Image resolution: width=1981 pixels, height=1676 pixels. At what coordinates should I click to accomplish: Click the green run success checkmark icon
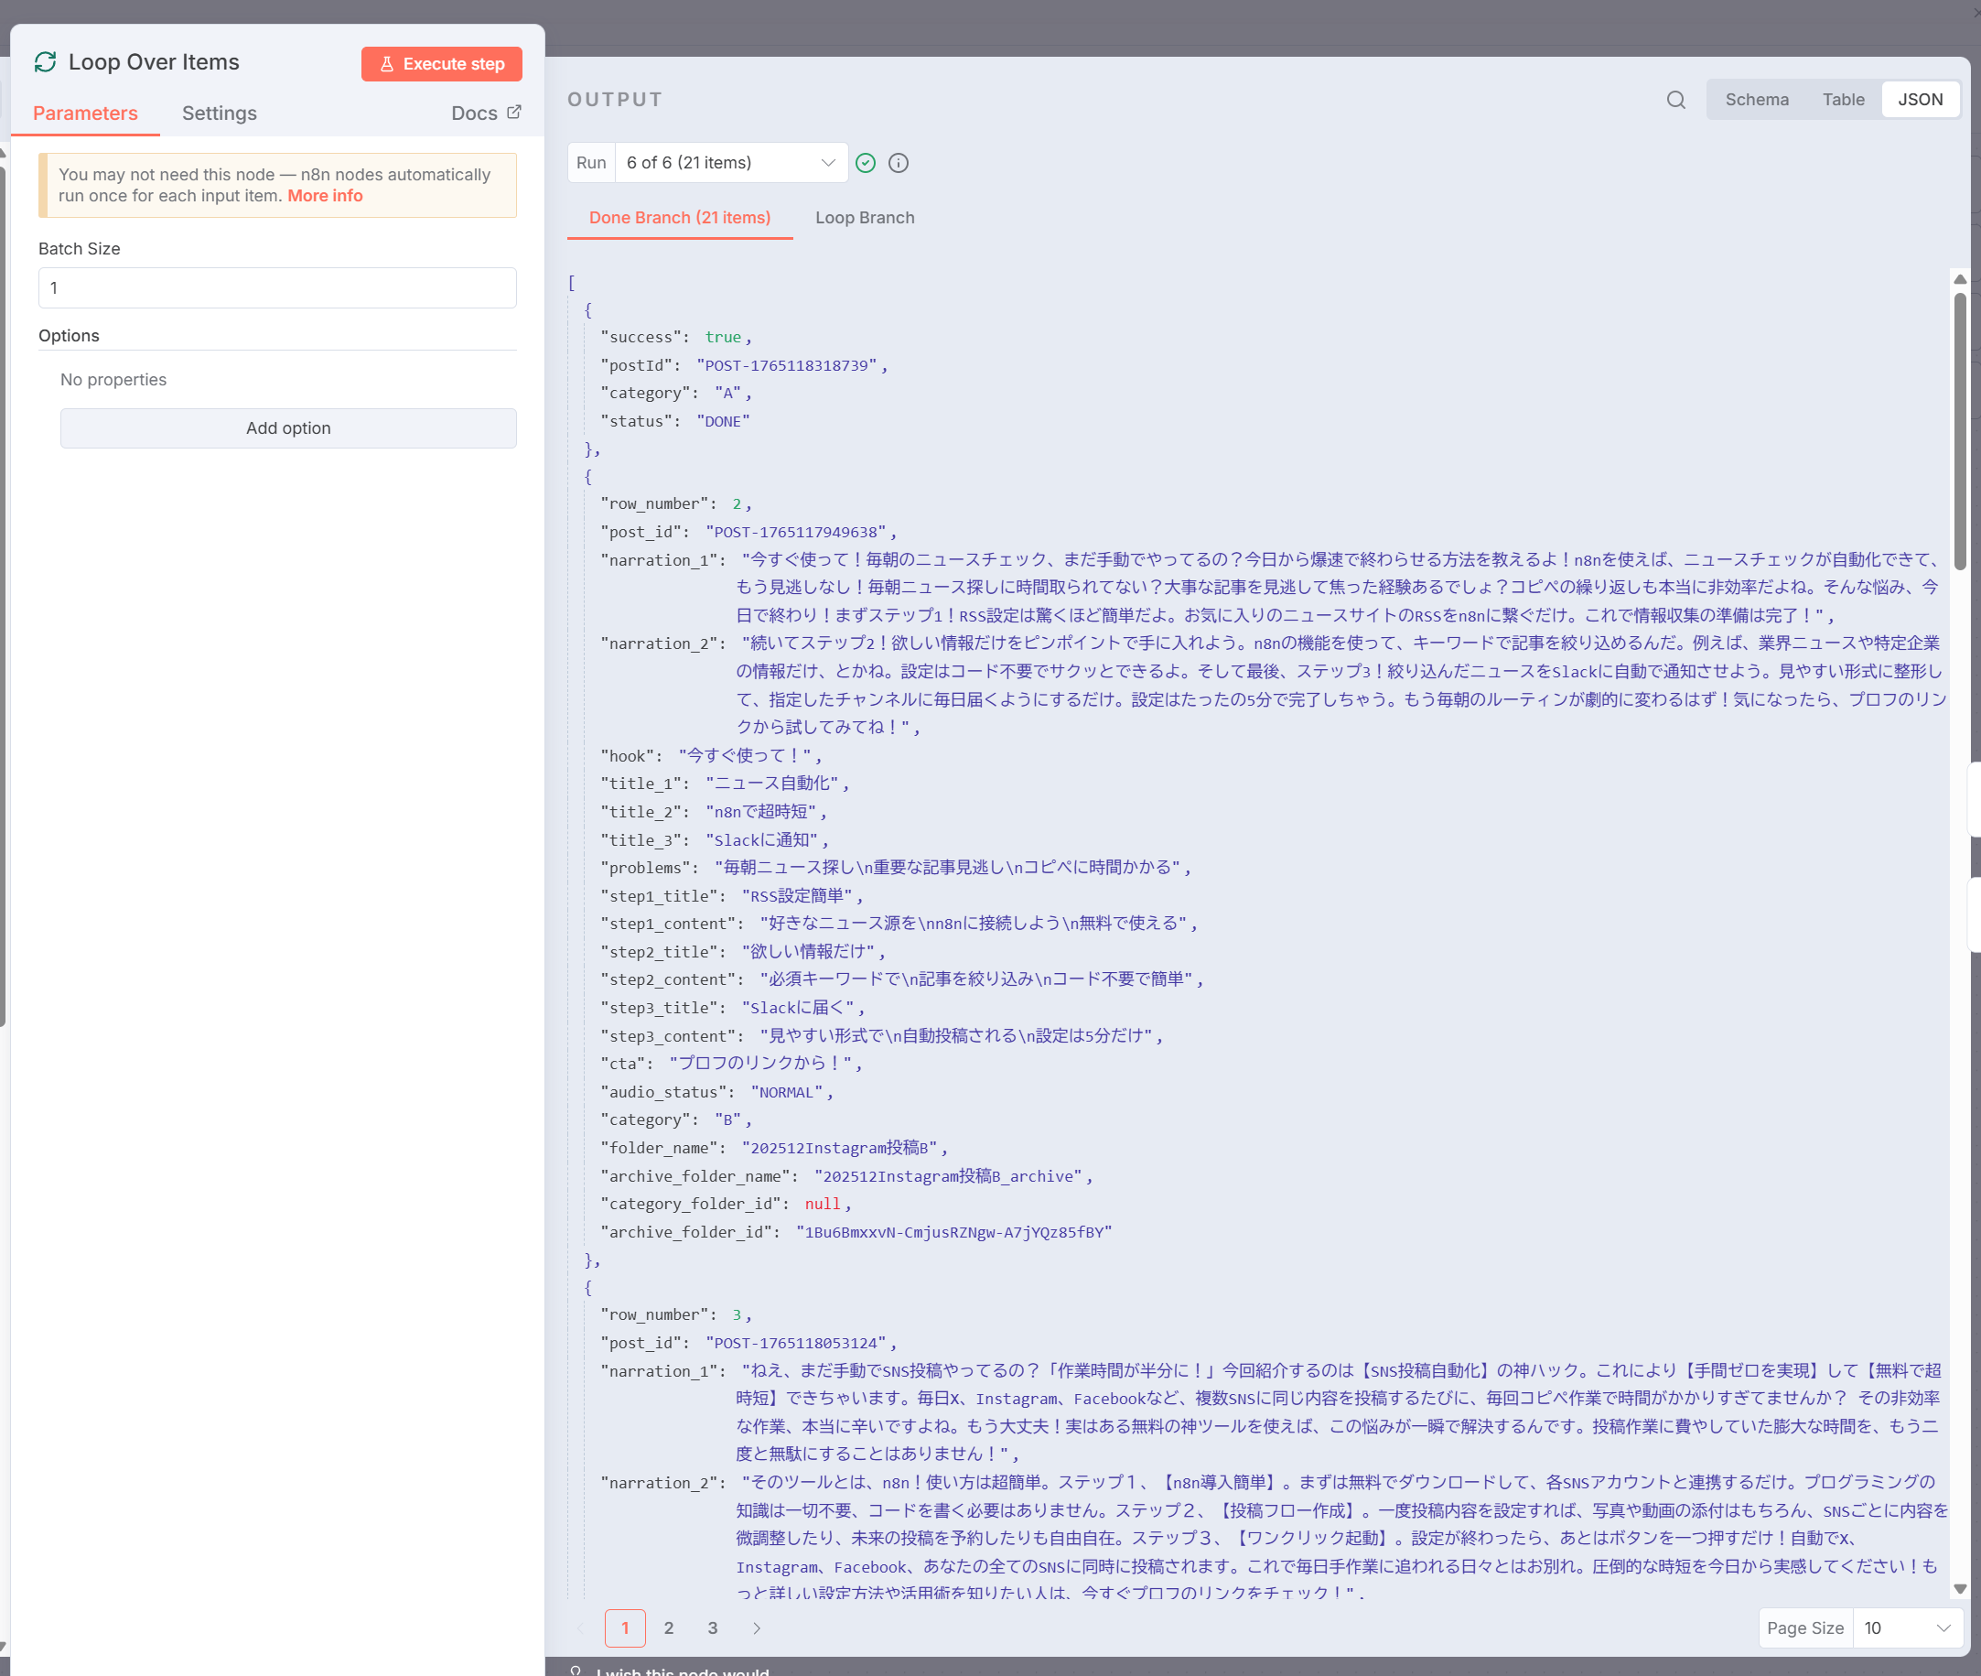pyautogui.click(x=866, y=164)
